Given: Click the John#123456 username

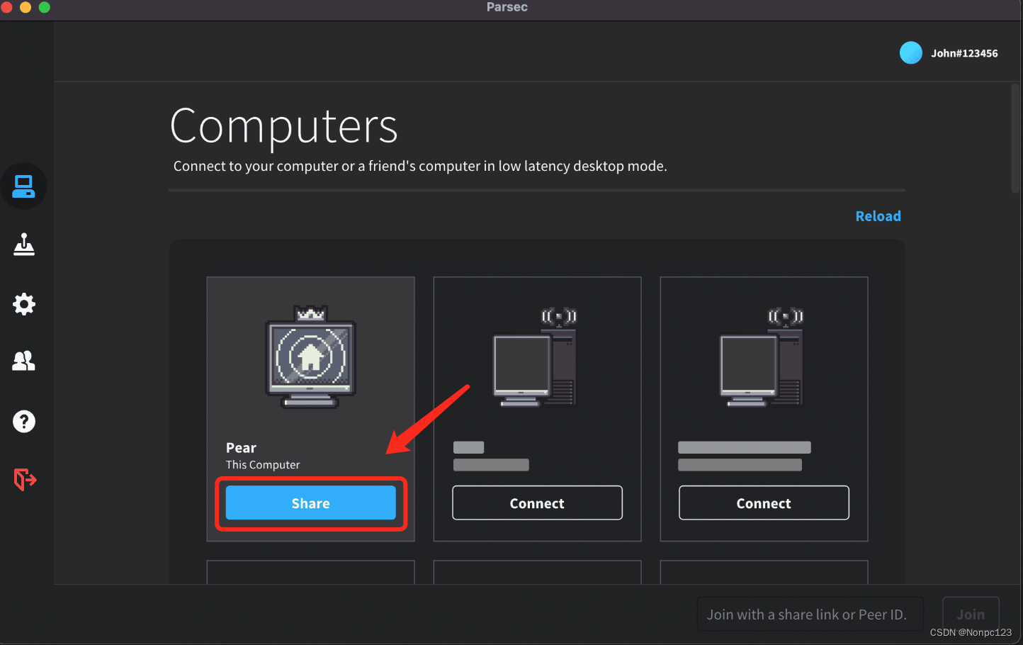Looking at the screenshot, I should [964, 53].
